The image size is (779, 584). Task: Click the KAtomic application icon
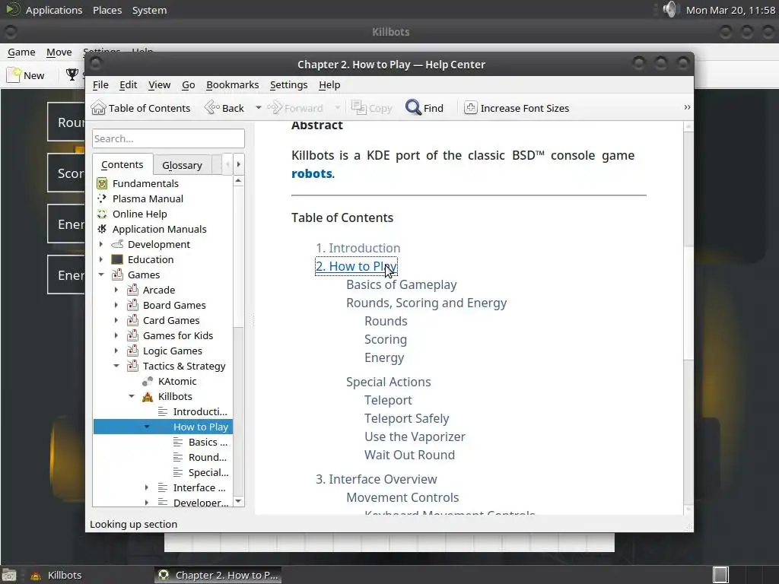148,382
